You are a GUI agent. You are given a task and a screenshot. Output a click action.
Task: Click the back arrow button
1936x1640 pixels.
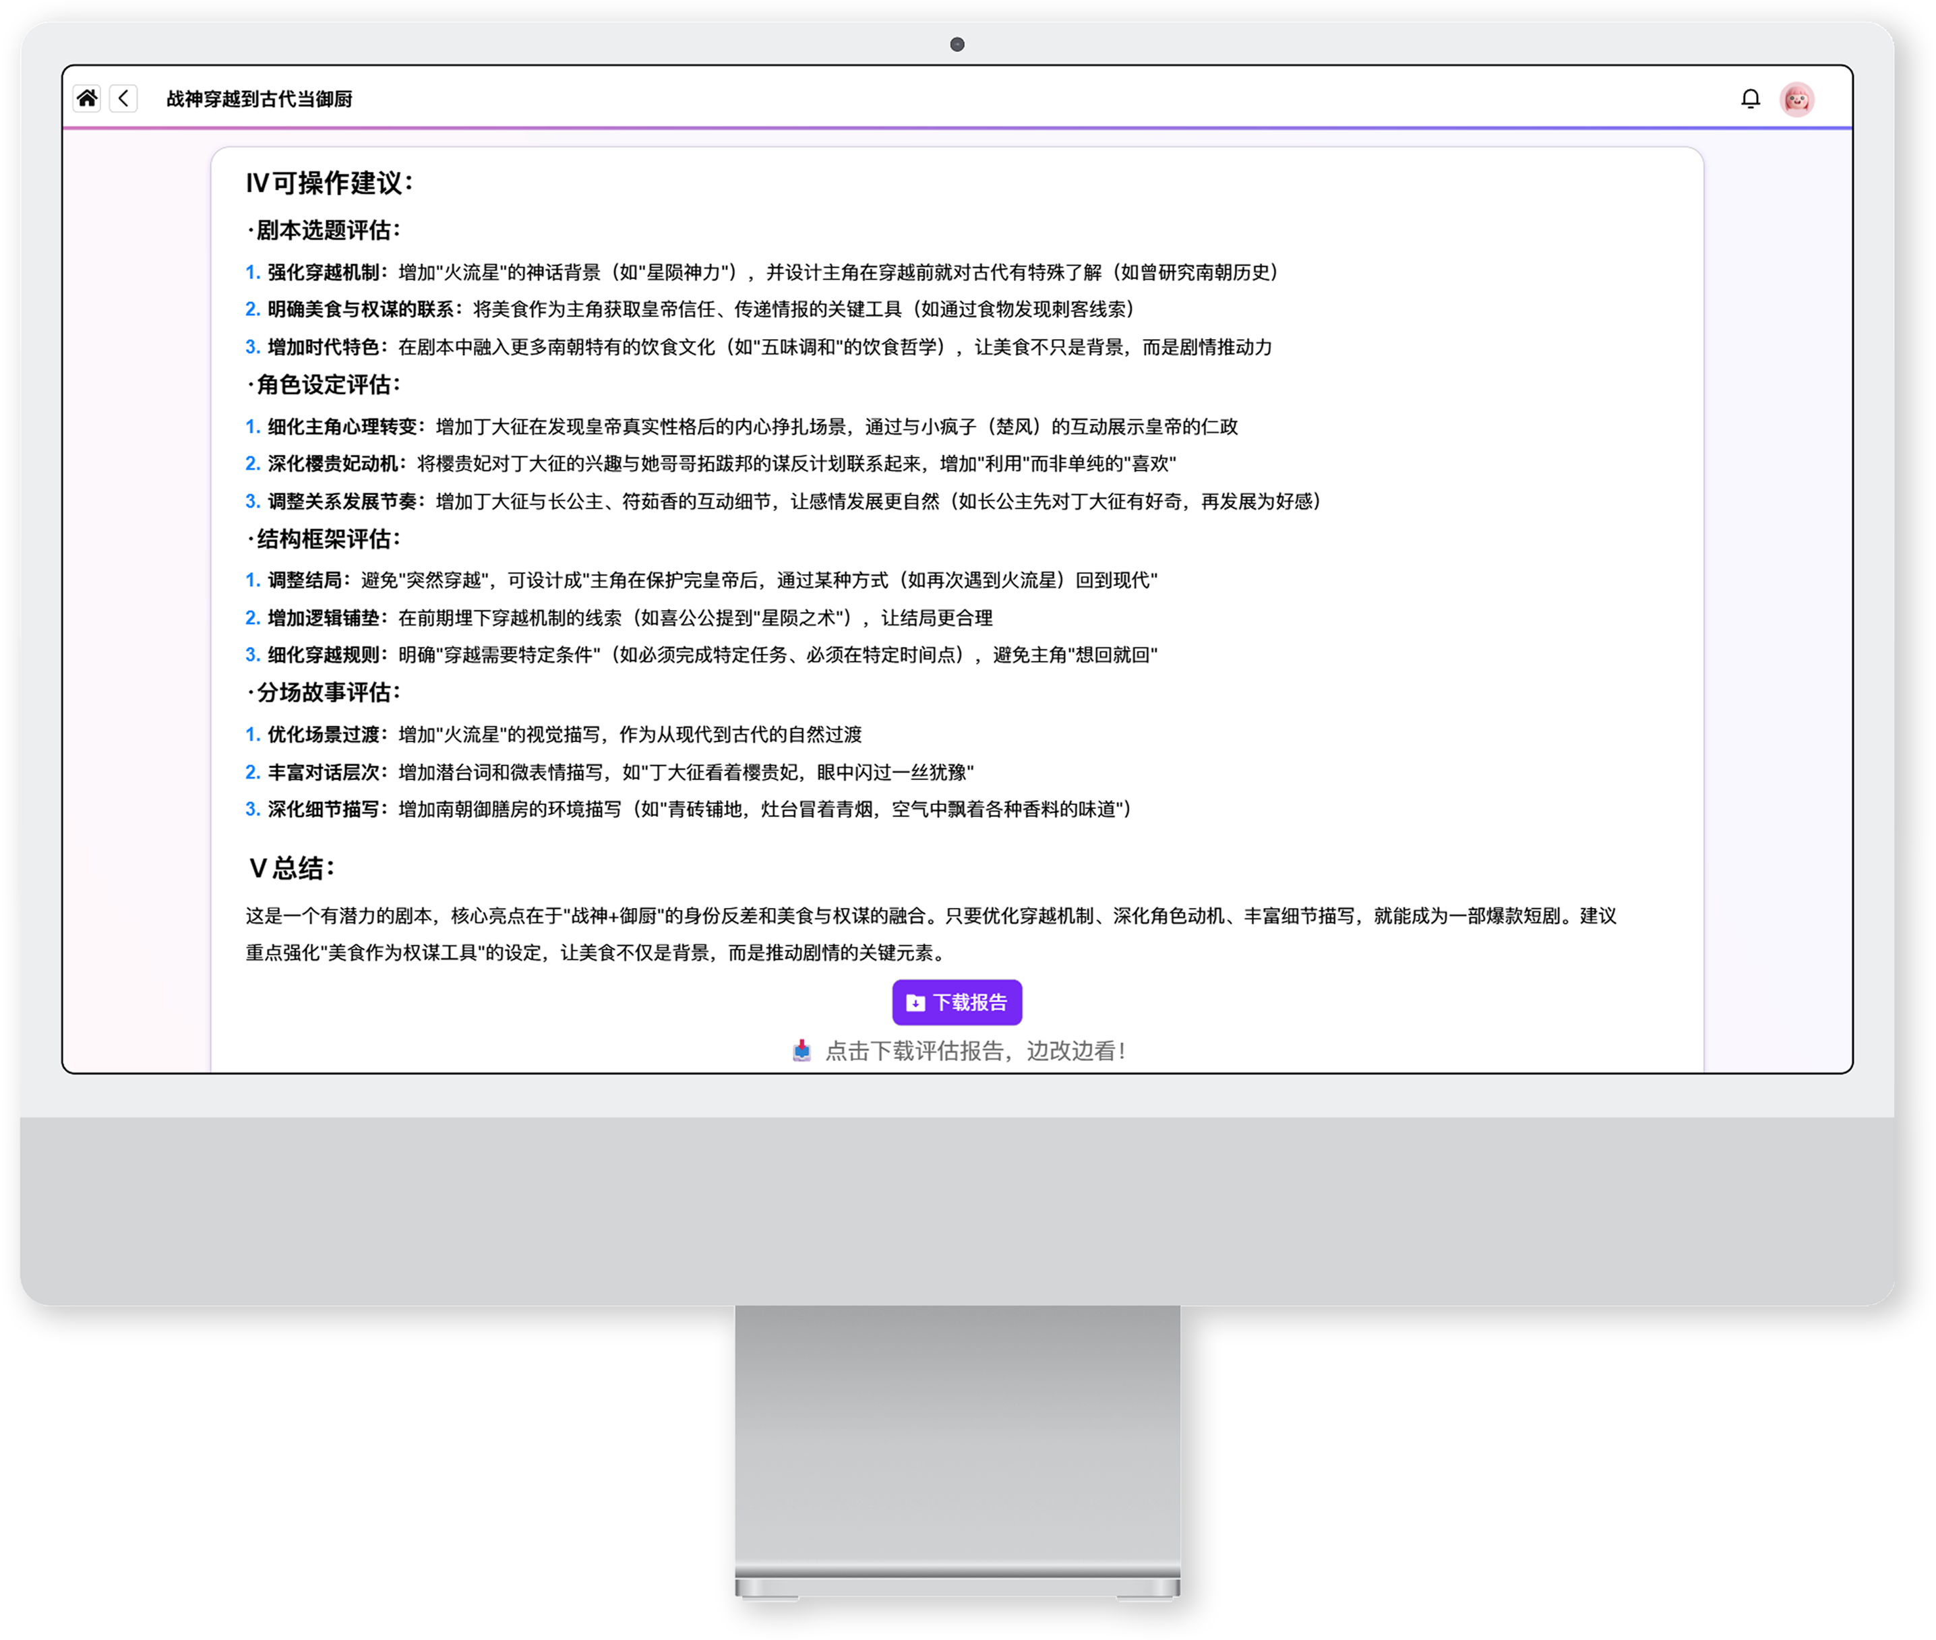123,98
